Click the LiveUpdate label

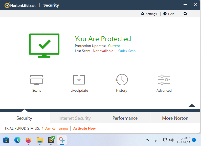coord(79,90)
